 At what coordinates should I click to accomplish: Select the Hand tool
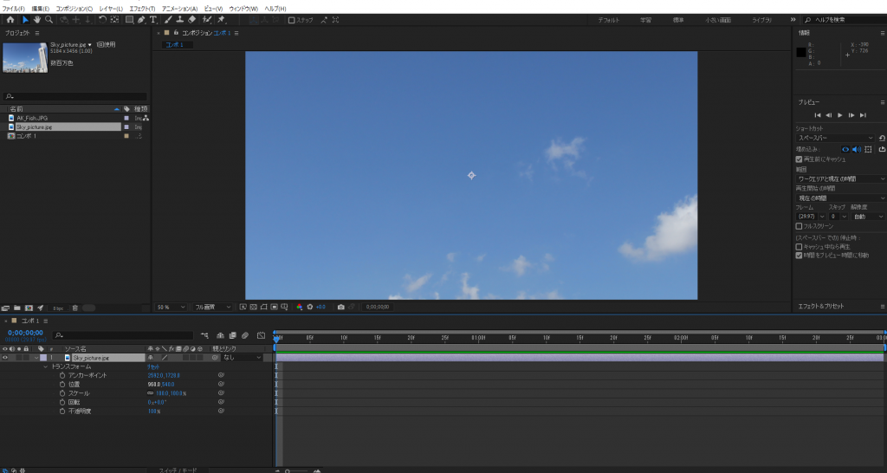click(x=36, y=20)
